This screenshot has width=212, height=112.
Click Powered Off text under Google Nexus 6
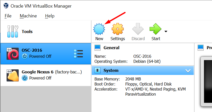click(x=40, y=78)
